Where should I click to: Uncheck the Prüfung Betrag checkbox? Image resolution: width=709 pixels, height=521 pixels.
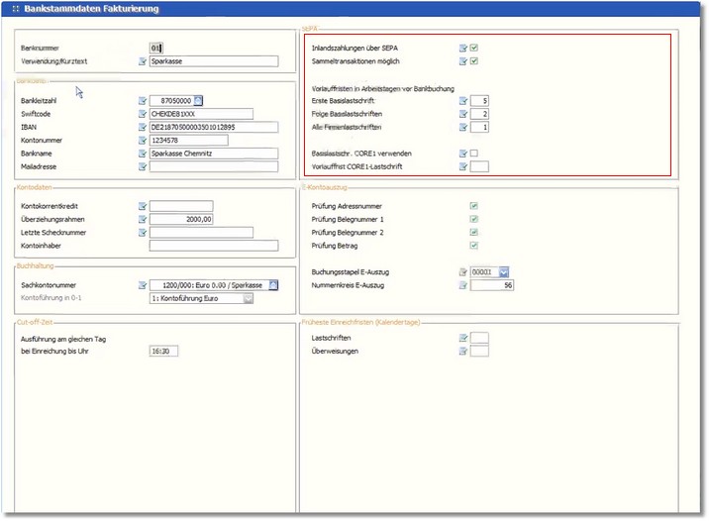(475, 245)
